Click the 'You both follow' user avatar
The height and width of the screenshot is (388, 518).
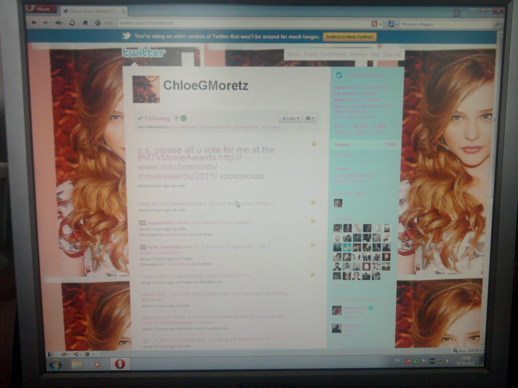338,203
